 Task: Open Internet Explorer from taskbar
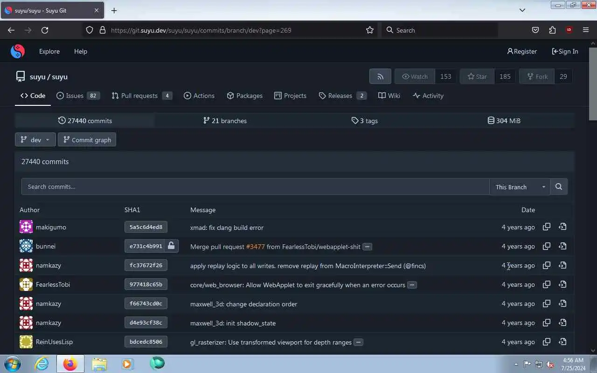(42, 364)
